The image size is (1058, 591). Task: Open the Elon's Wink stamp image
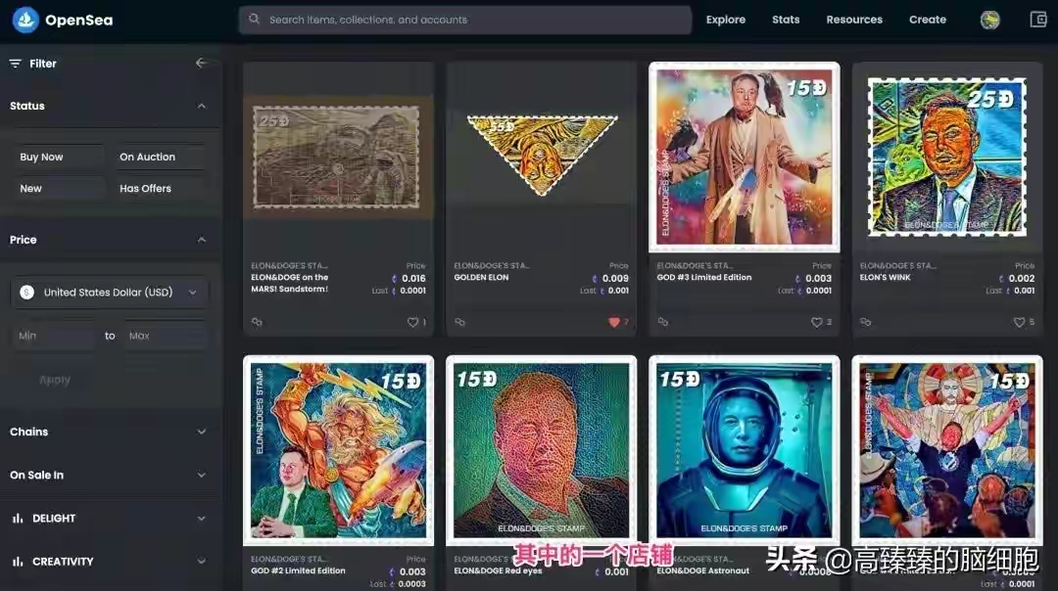[947, 157]
